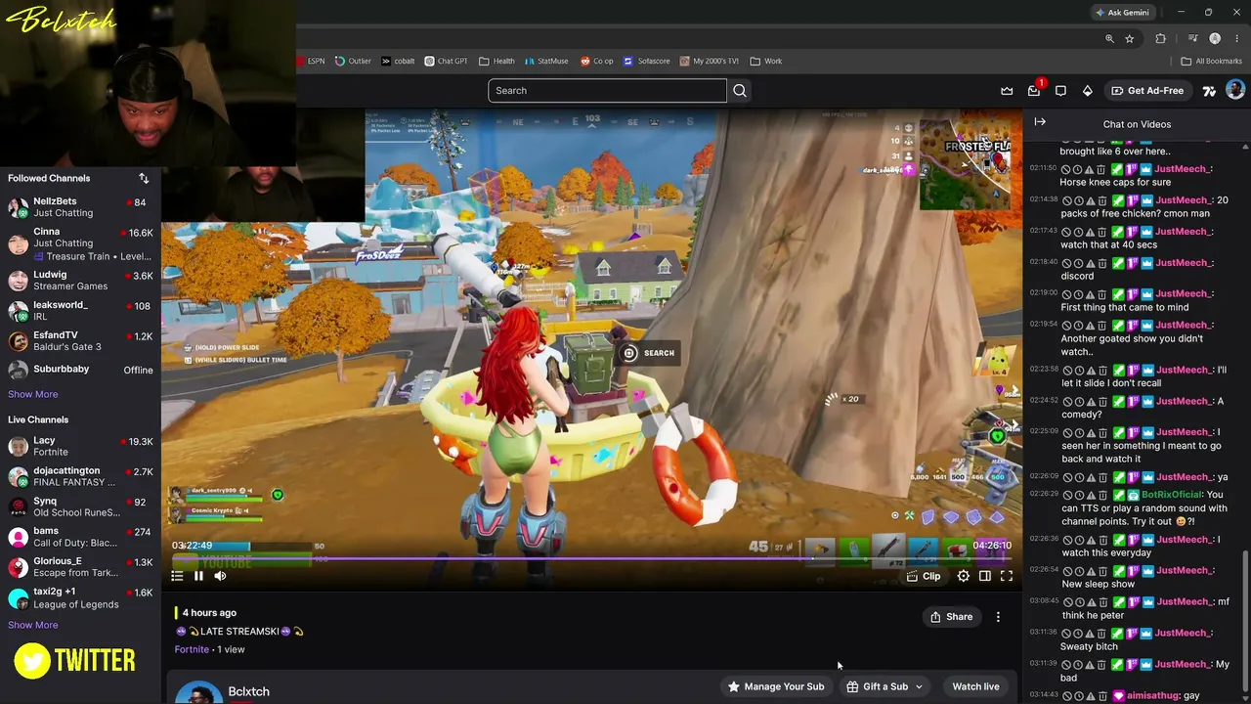Open the Chrome three-dot menu

1236,39
